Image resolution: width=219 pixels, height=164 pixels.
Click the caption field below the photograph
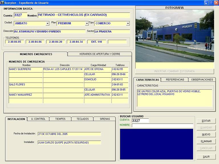(175, 65)
